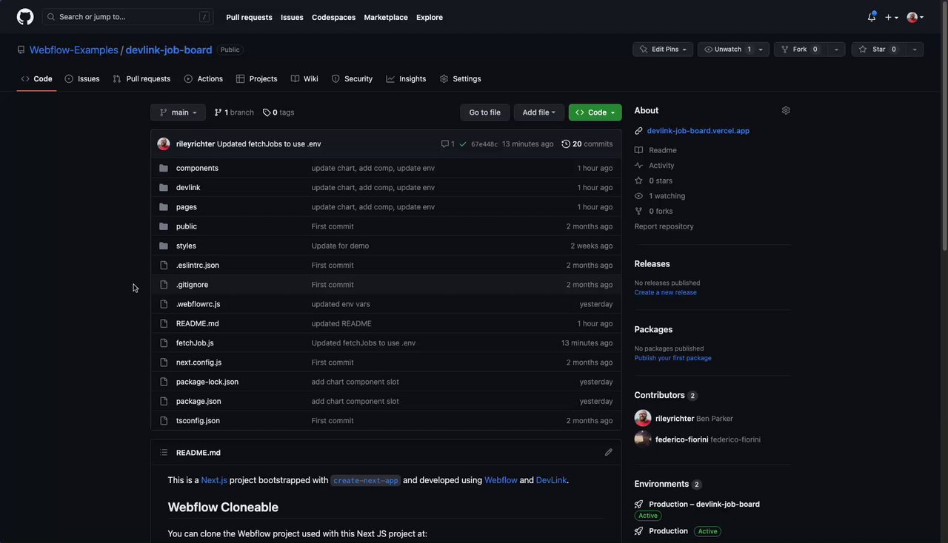Click the rocket icon beside Production – devlink-job-board

click(638, 505)
